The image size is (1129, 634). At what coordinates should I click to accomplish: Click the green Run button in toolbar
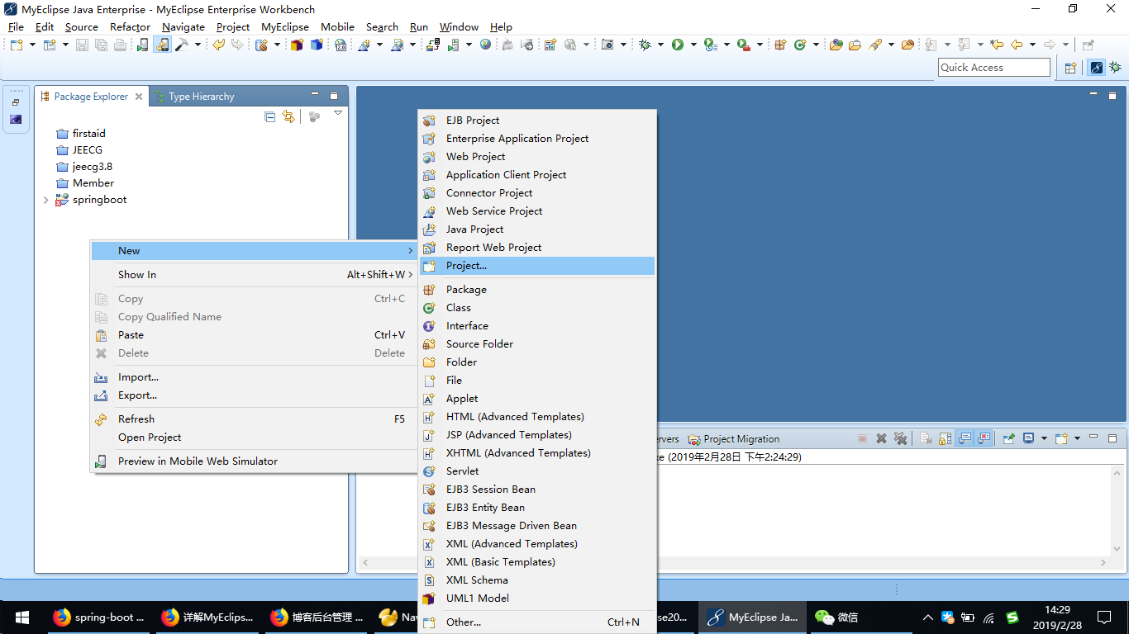pyautogui.click(x=678, y=45)
